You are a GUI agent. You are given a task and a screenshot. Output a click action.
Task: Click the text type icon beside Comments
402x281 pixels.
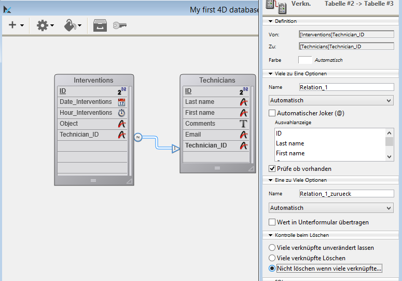(244, 124)
